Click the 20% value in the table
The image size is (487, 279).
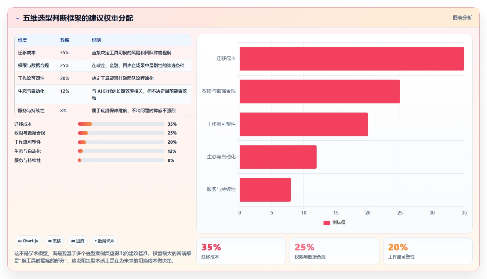pos(65,78)
